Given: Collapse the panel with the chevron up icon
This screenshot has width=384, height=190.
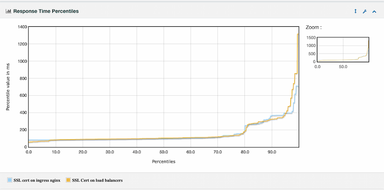Looking at the screenshot, I should pos(374,11).
